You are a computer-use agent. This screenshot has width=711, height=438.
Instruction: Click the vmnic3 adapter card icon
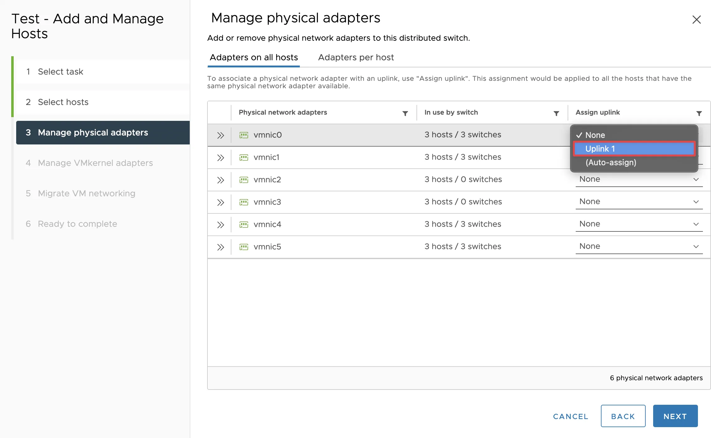point(244,202)
